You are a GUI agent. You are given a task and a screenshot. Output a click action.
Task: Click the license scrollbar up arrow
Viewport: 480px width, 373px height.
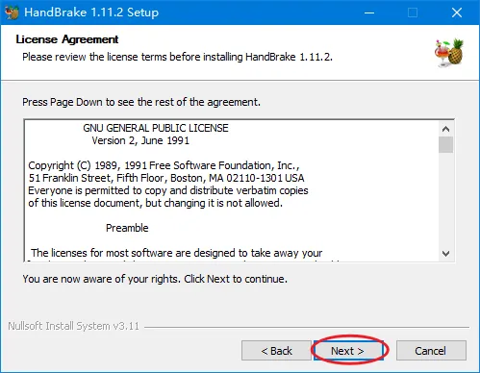click(x=445, y=129)
